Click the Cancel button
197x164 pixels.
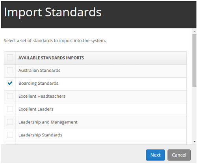point(179,155)
